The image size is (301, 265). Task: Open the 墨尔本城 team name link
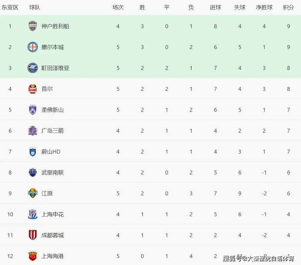click(x=52, y=47)
